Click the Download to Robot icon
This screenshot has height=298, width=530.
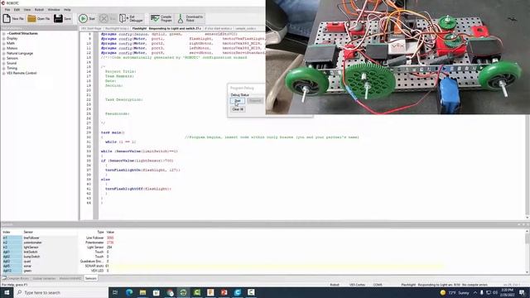click(x=181, y=18)
